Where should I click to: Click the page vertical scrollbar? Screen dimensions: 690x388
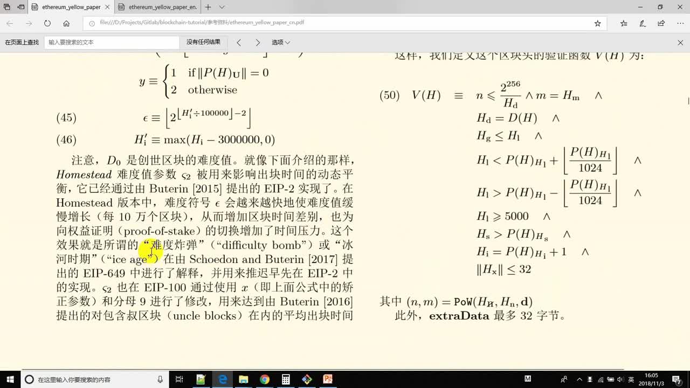click(688, 100)
